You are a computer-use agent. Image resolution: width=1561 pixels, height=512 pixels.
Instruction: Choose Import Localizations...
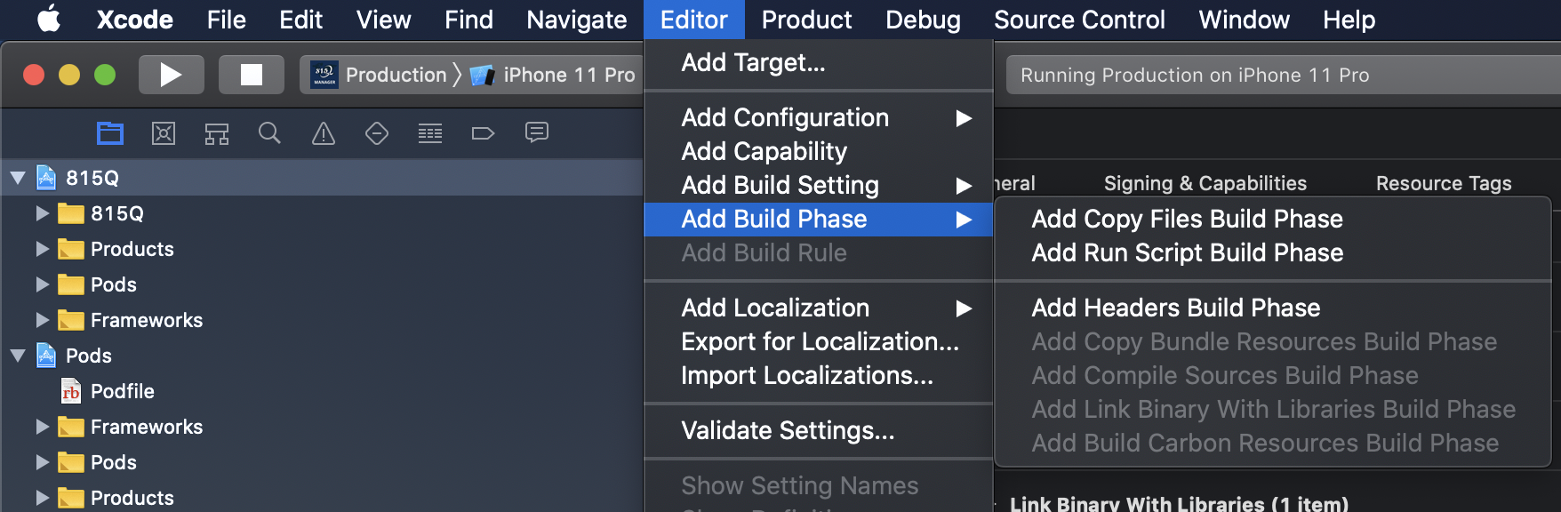click(818, 375)
